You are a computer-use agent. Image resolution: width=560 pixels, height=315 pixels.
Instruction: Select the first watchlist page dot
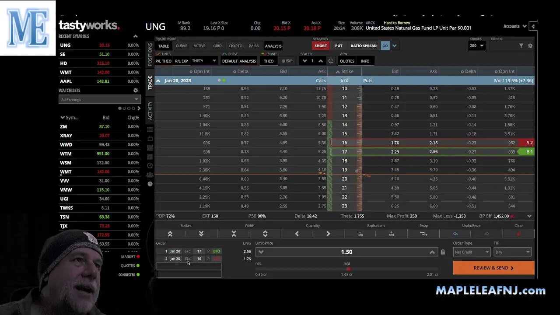pyautogui.click(x=120, y=108)
